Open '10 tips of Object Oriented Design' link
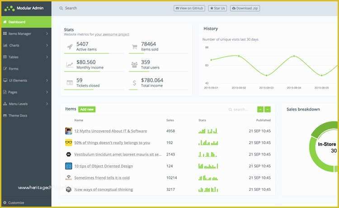This screenshot has width=339, height=208. 104,166
